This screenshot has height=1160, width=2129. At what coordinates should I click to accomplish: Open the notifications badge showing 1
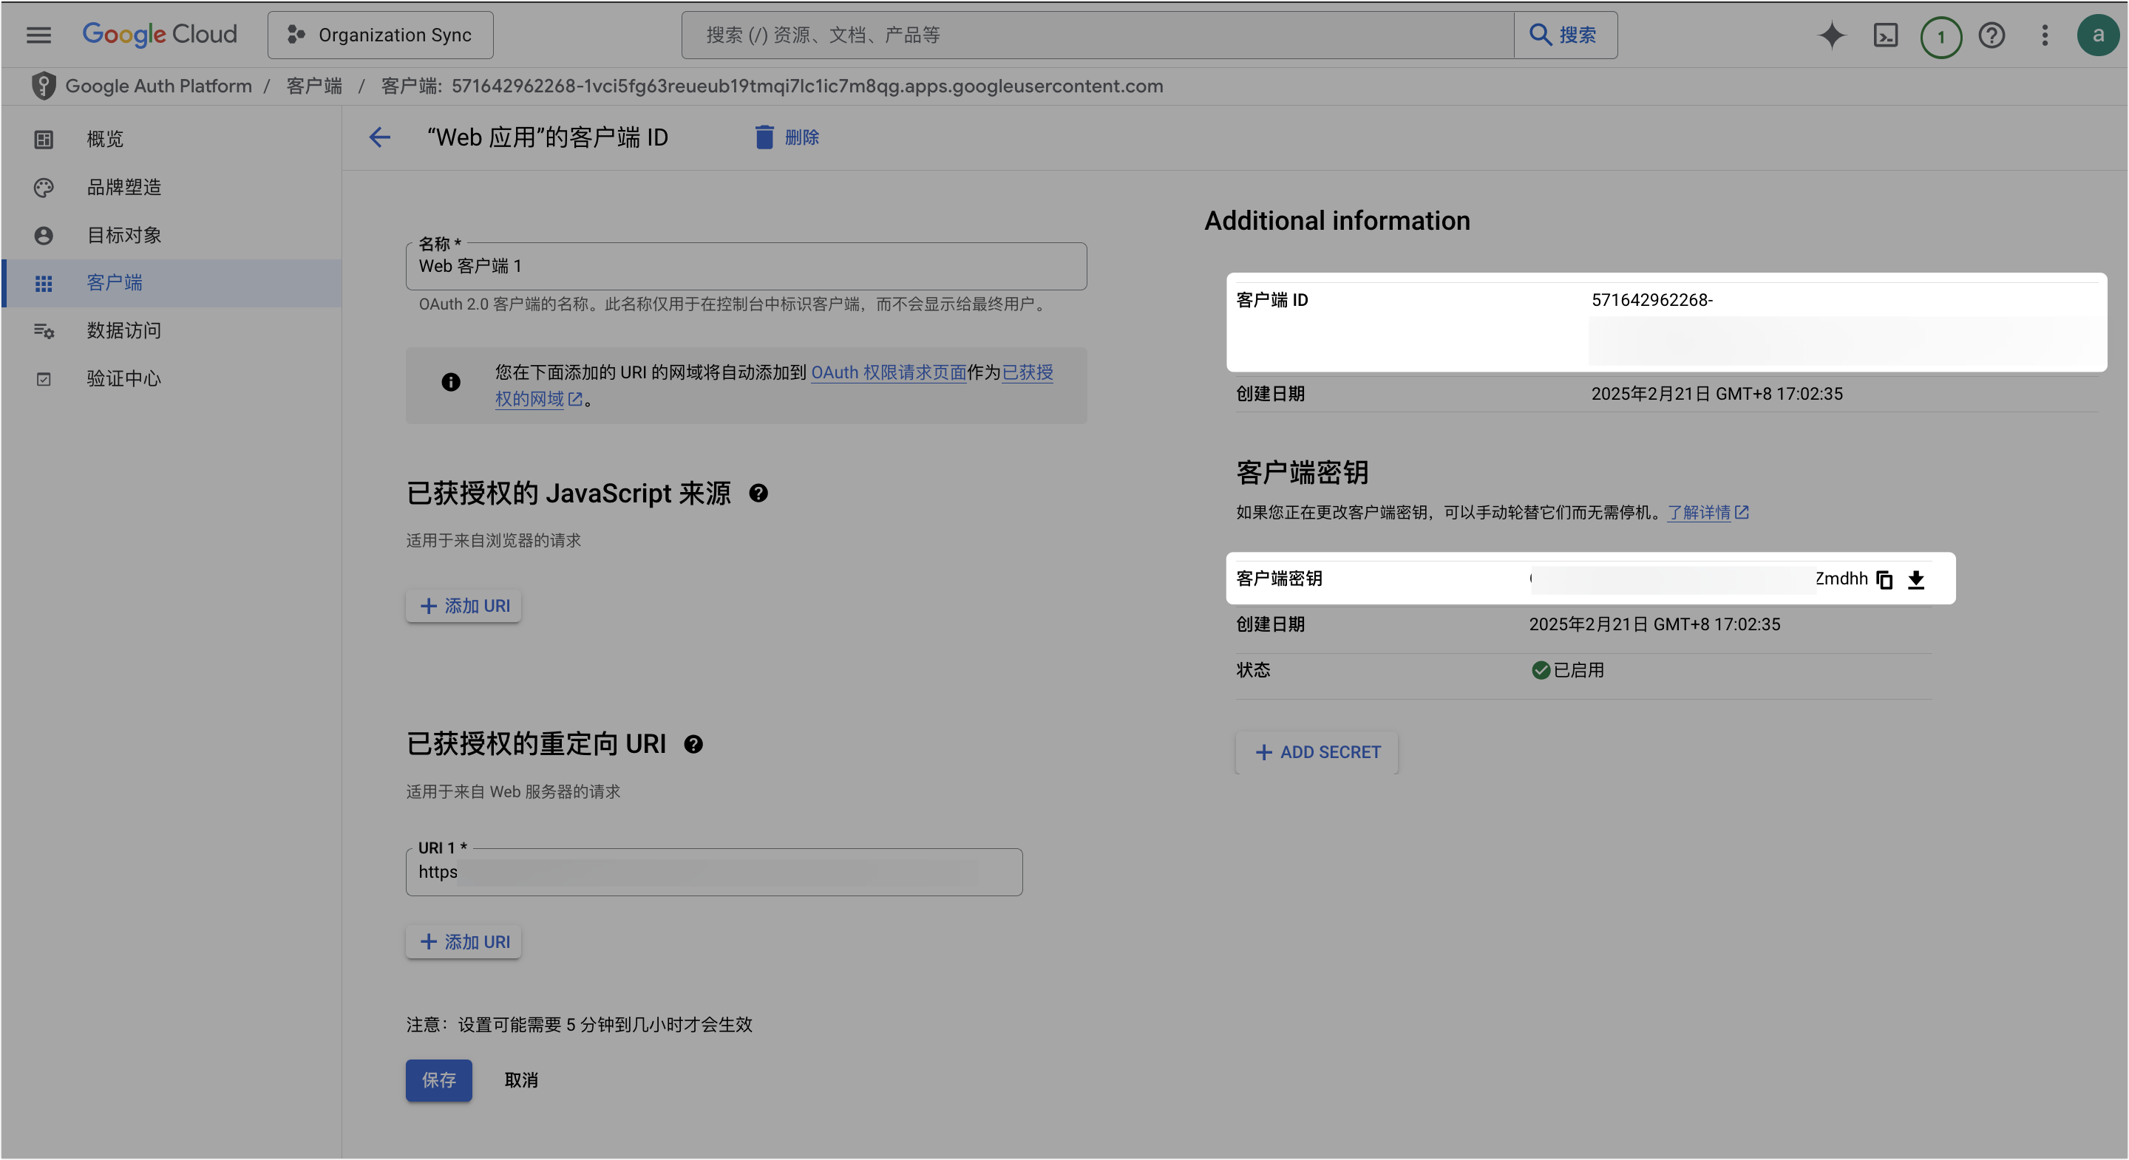click(1940, 36)
